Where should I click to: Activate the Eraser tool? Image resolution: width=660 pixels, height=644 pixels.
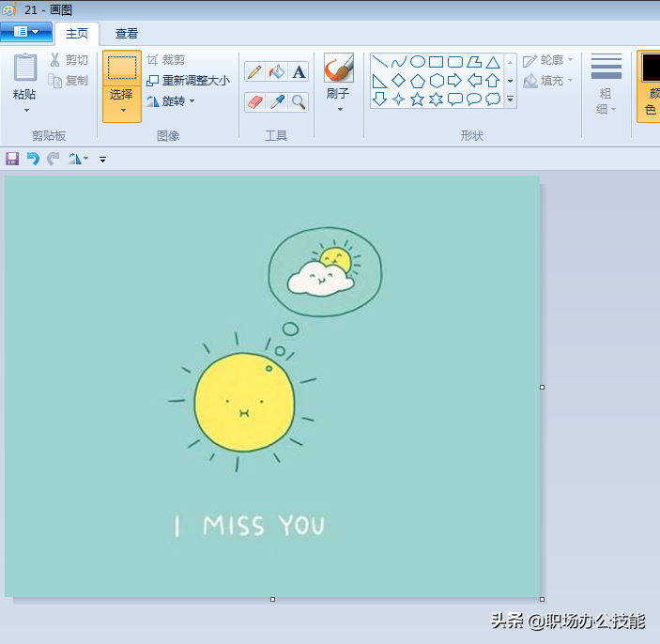tap(254, 101)
